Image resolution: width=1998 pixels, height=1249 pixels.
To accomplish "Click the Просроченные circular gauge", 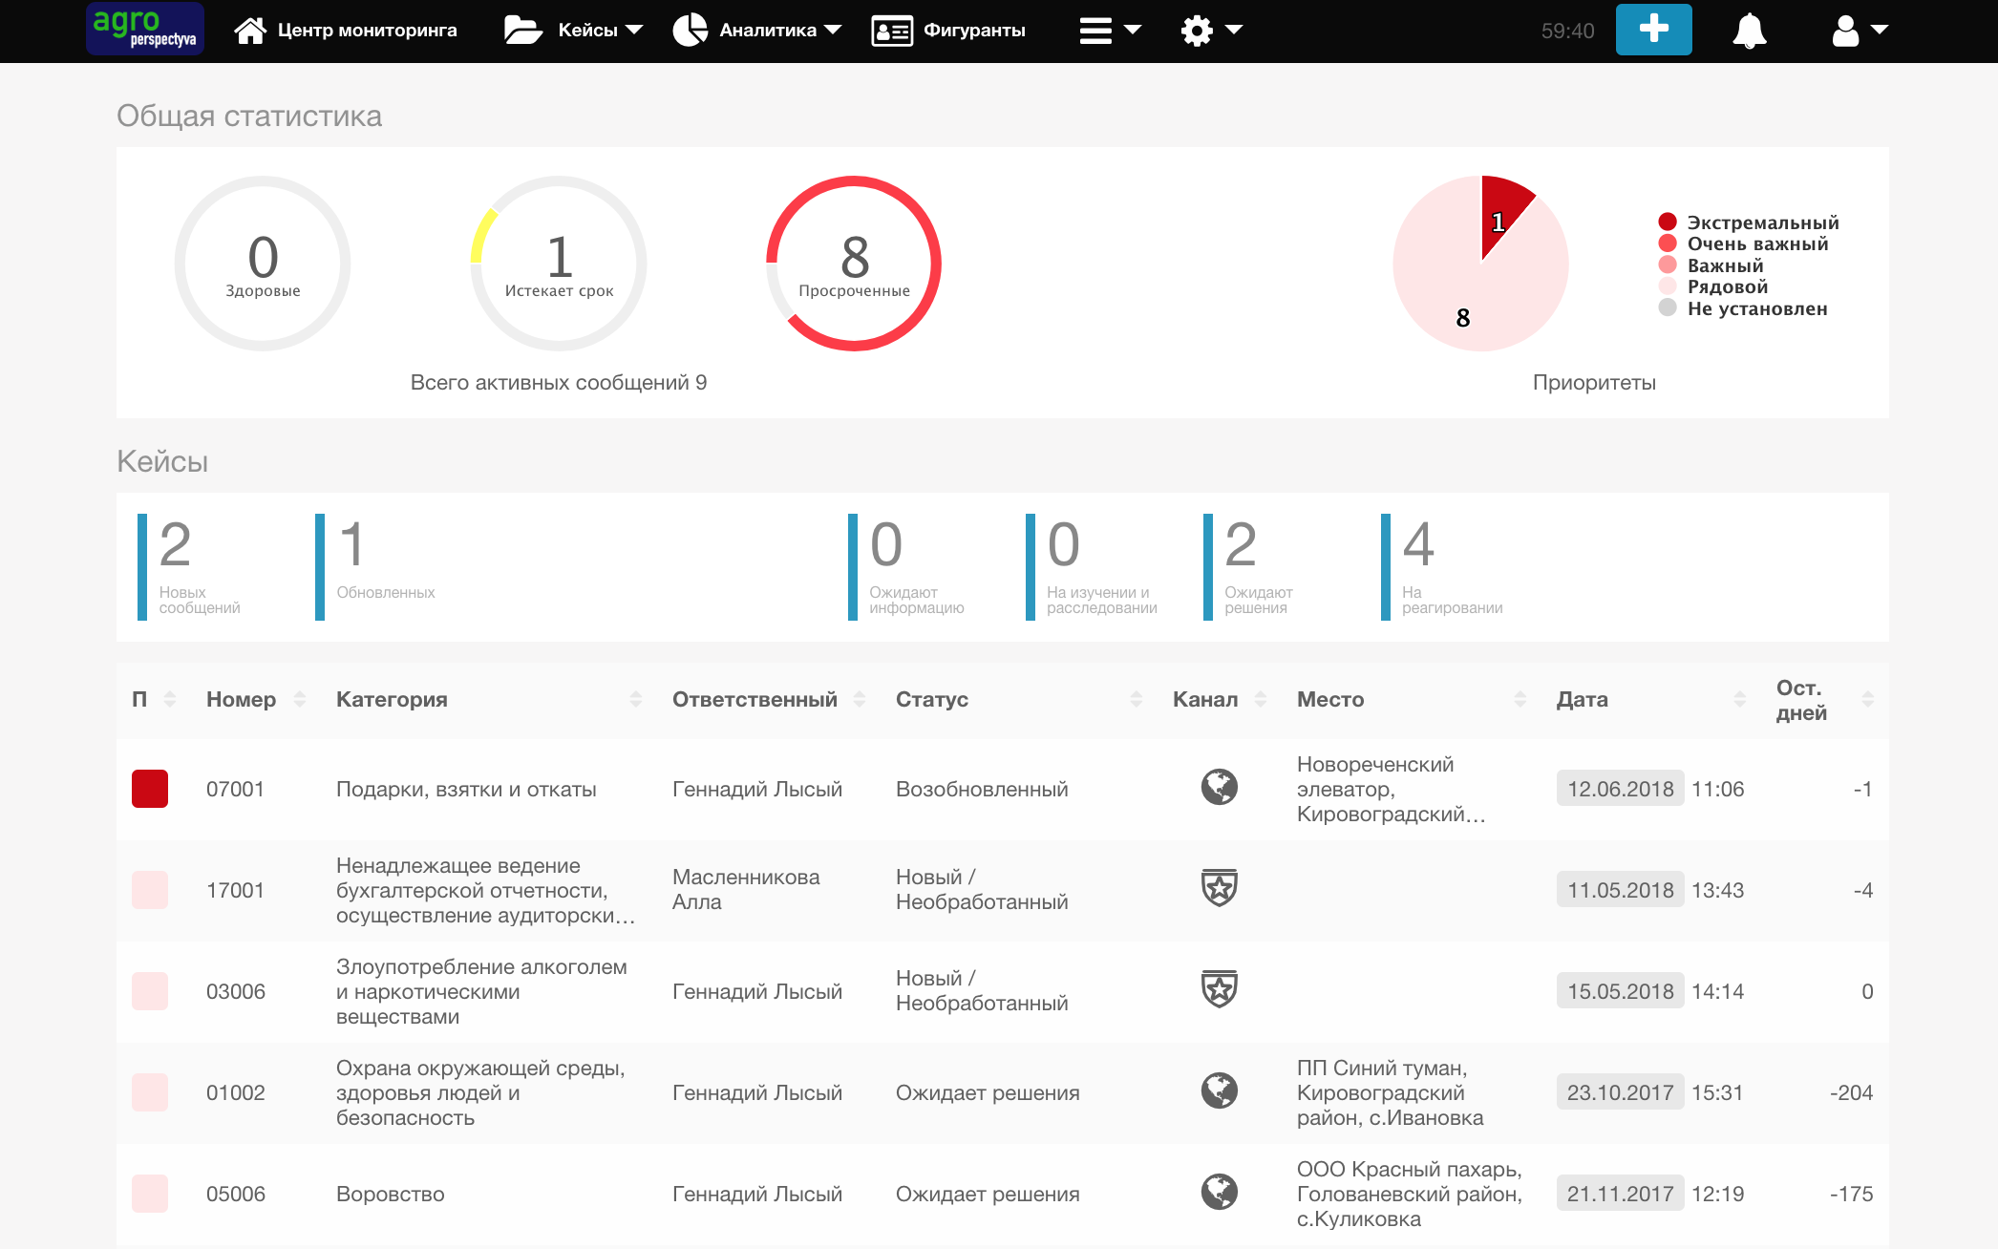I will [854, 264].
